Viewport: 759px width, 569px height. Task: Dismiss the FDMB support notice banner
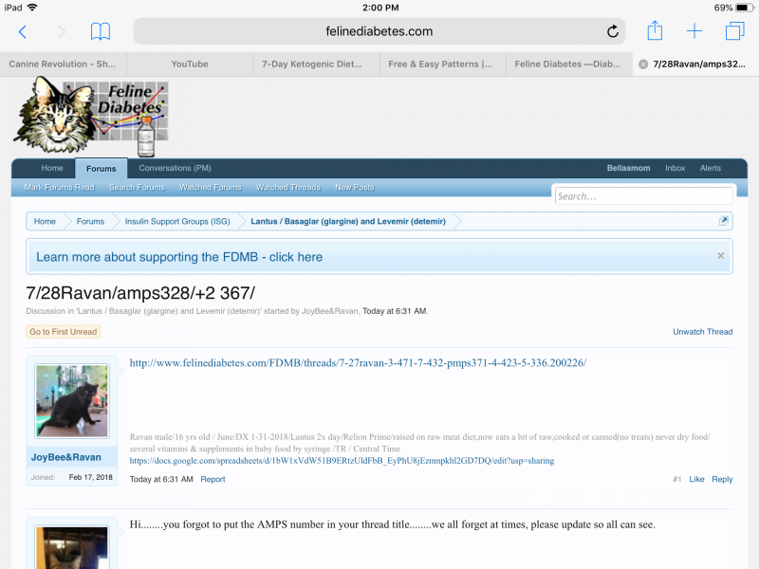click(720, 255)
